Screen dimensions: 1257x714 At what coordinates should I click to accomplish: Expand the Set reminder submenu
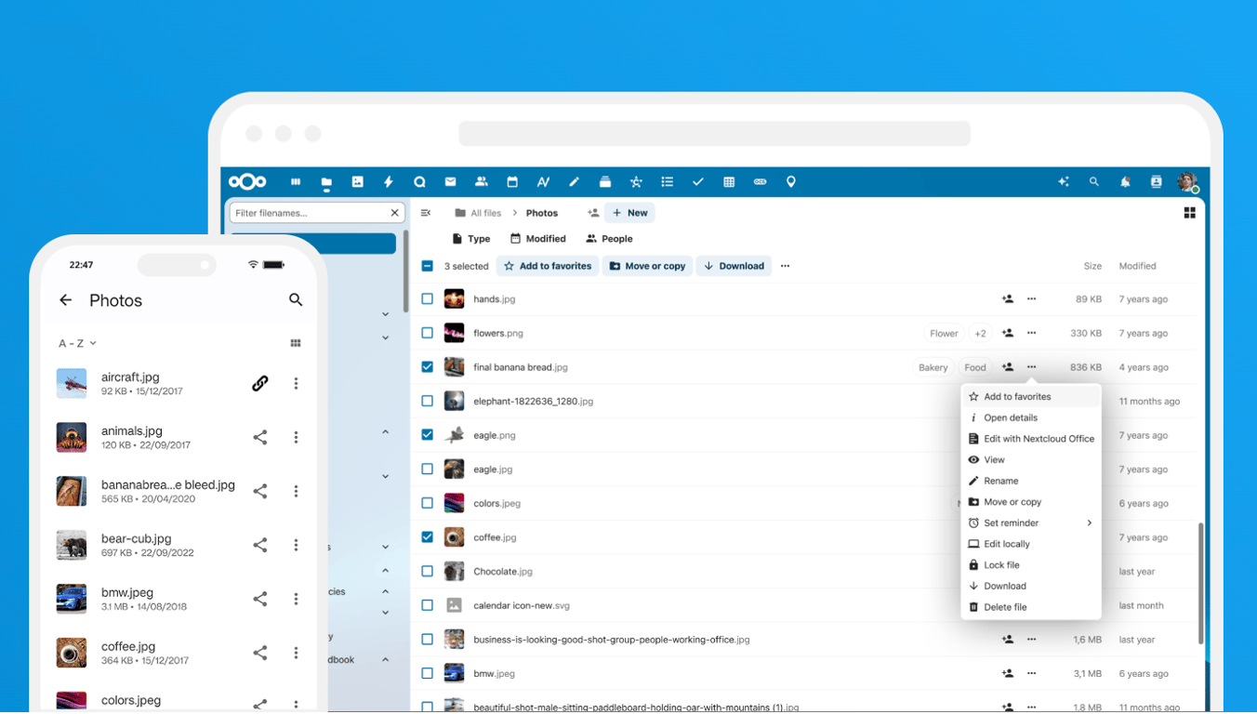coord(1030,522)
